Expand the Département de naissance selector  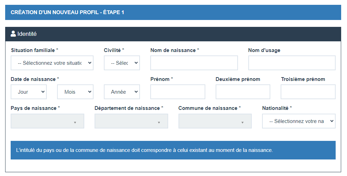pos(131,121)
